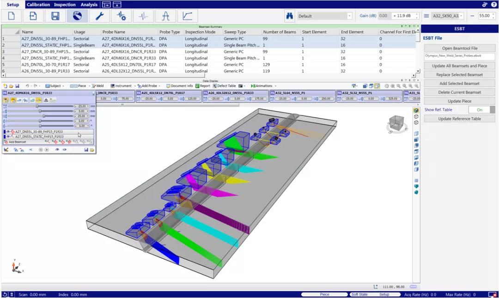The width and height of the screenshot is (499, 298).
Task: Expand the Add Probe dropdown arrow
Action: (159, 86)
